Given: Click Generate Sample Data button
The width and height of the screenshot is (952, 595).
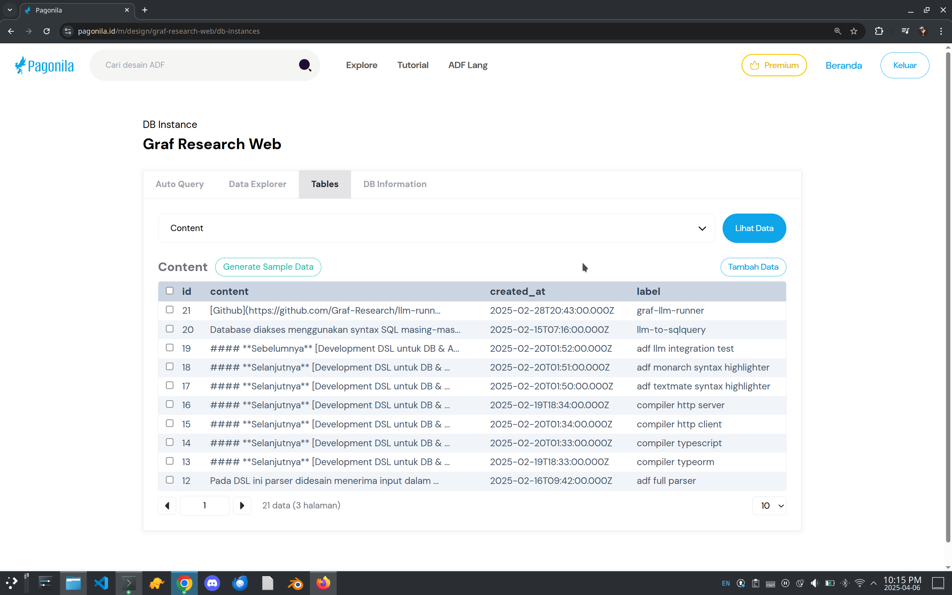Looking at the screenshot, I should click(268, 267).
